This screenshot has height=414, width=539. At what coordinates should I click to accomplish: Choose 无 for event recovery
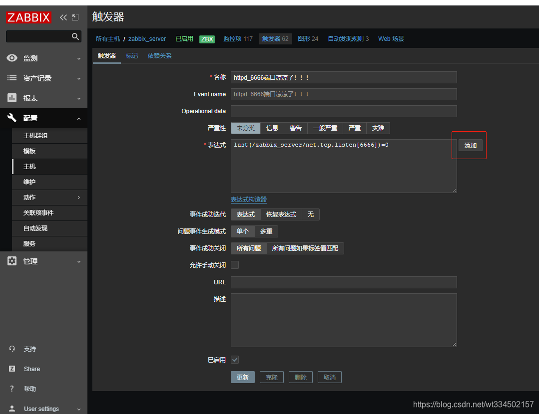tap(311, 214)
